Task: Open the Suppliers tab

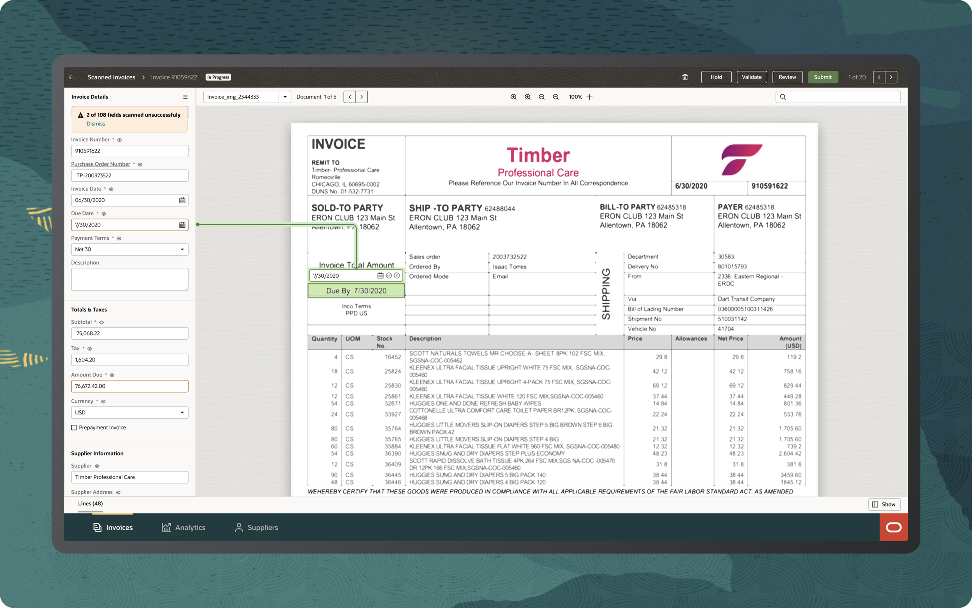Action: coord(256,527)
